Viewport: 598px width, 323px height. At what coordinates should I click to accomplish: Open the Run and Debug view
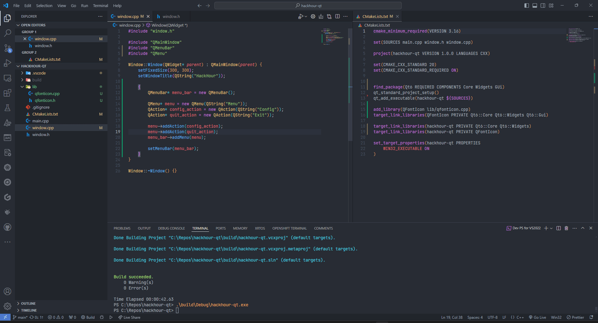(x=7, y=63)
